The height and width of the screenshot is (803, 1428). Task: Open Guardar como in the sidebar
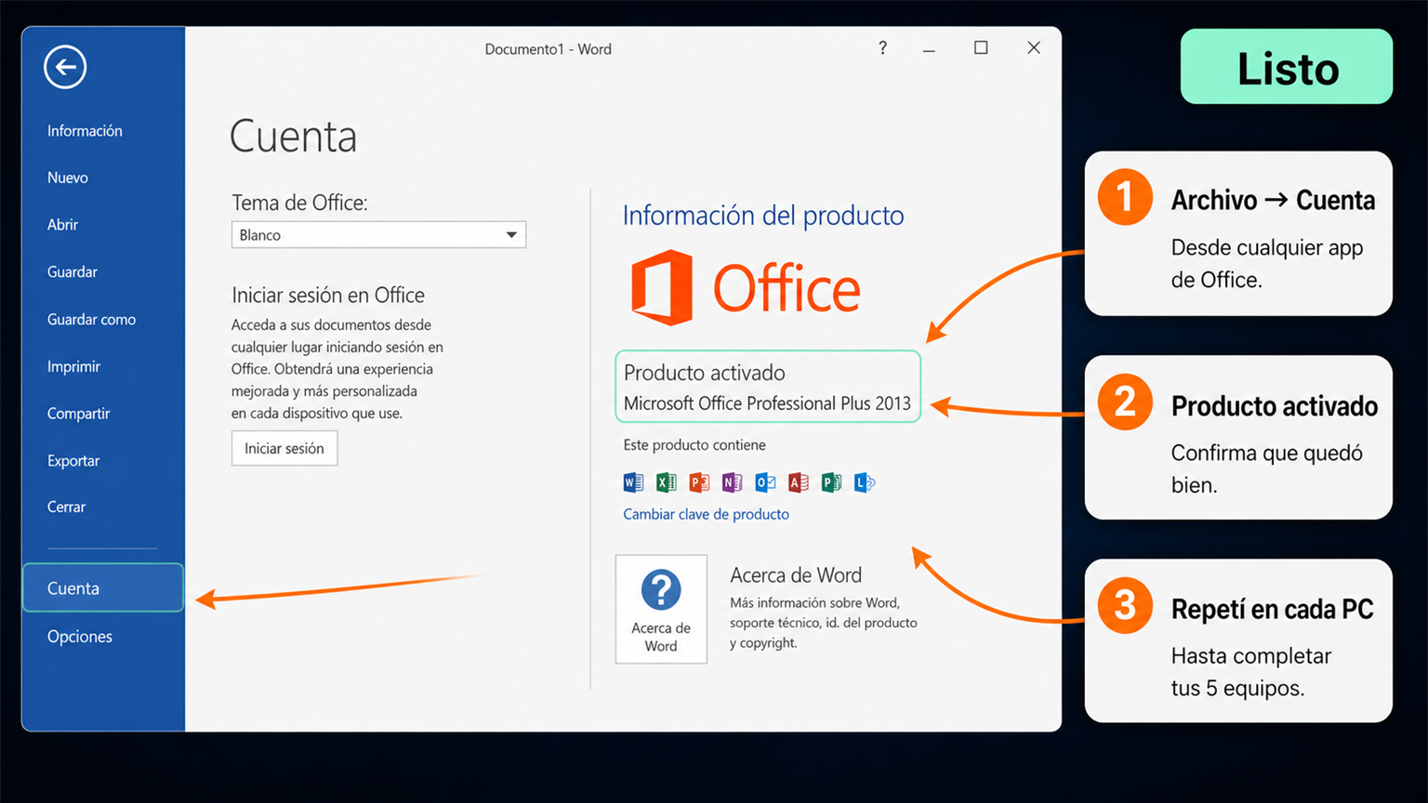coord(91,320)
